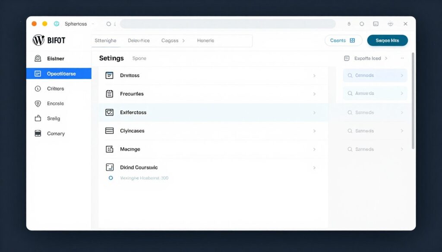
Task: Click the lock icon in title bar
Action: [x=349, y=24]
